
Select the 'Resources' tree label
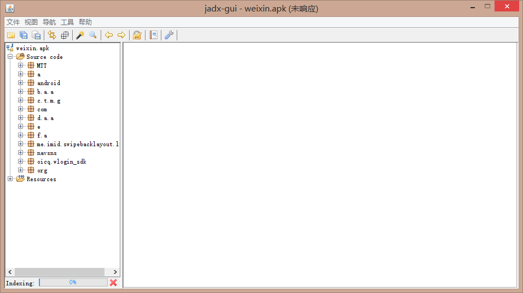[42, 179]
